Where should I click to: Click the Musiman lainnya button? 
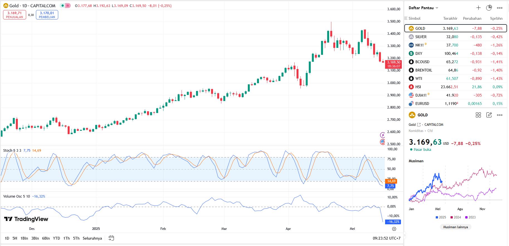[456, 227]
